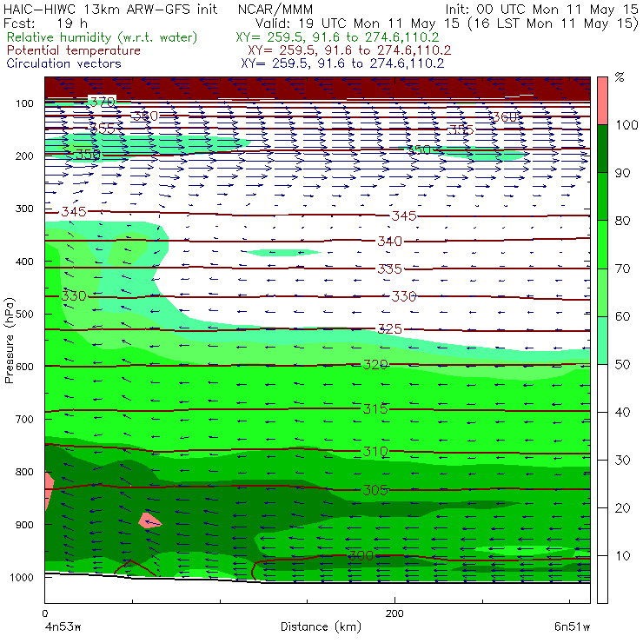The image size is (643, 643).
Task: Click the '500' pressure axis tick label
Action: pyautogui.click(x=24, y=314)
